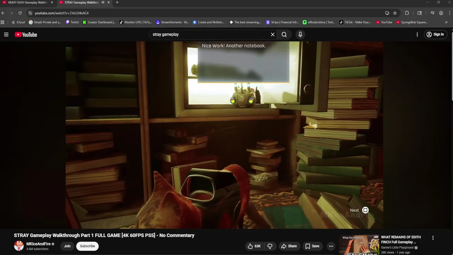Image resolution: width=453 pixels, height=255 pixels.
Task: Open the browser side panel search icon
Action: point(420,13)
